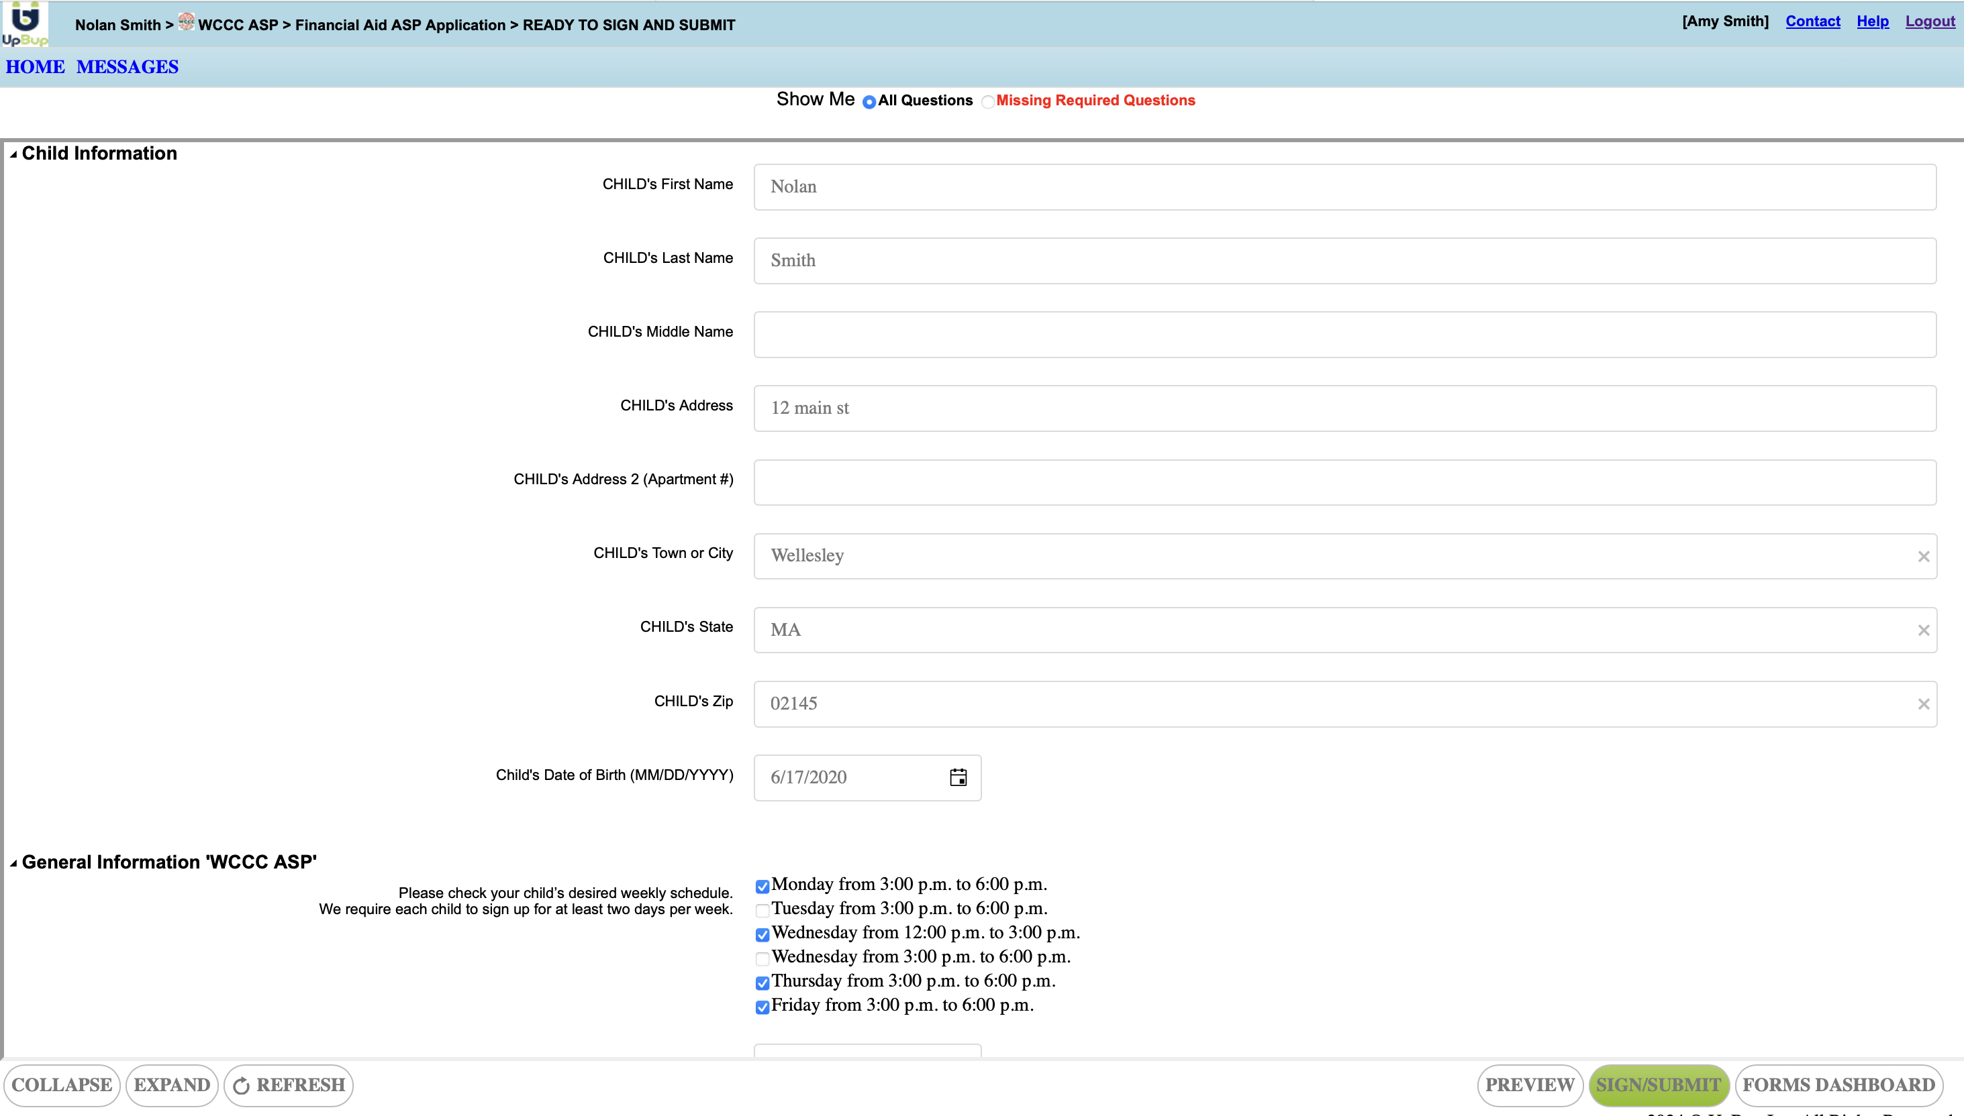
Task: Clear the CHILD's Zip field
Action: pyautogui.click(x=1922, y=704)
